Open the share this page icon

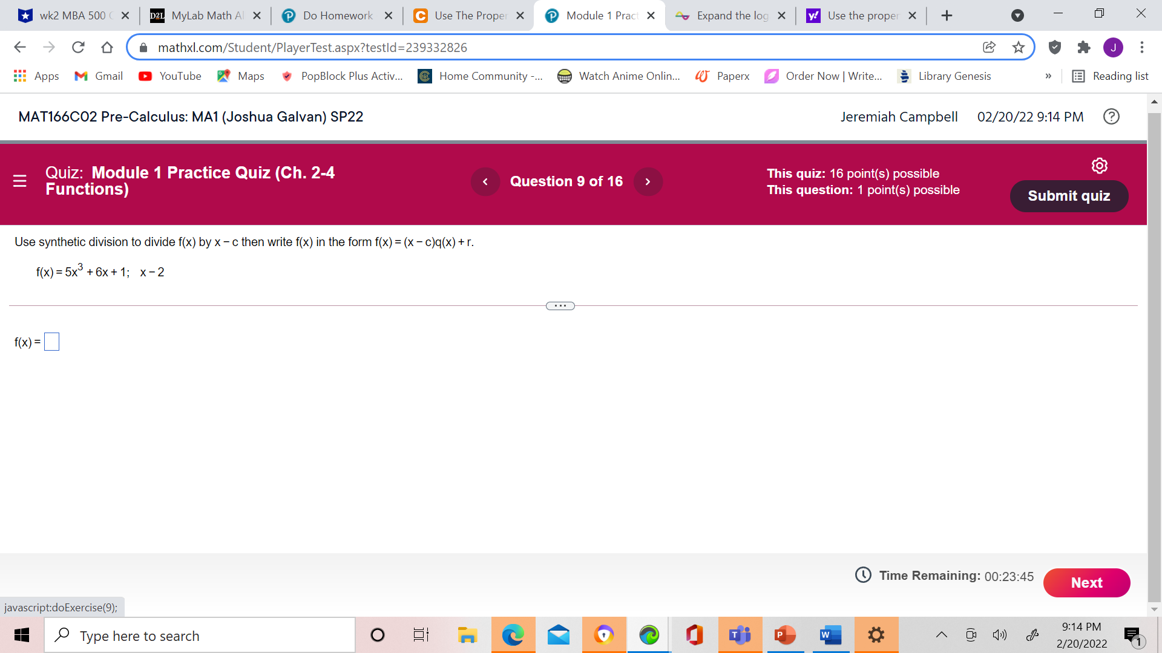click(989, 47)
